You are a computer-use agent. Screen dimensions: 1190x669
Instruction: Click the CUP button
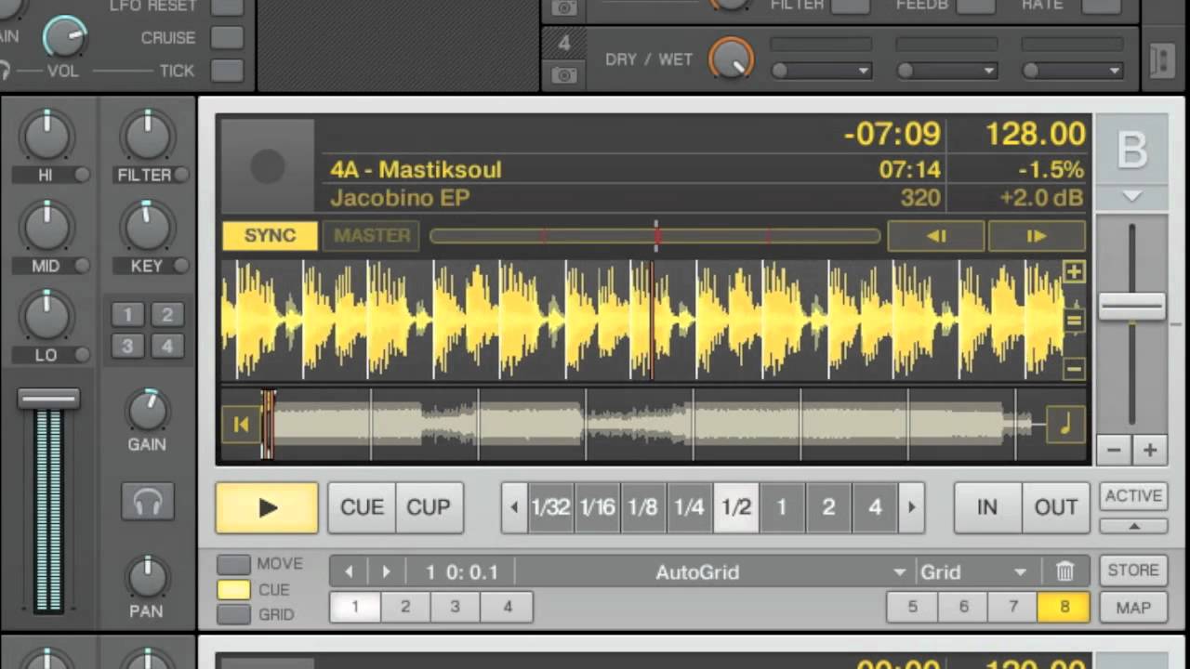430,507
